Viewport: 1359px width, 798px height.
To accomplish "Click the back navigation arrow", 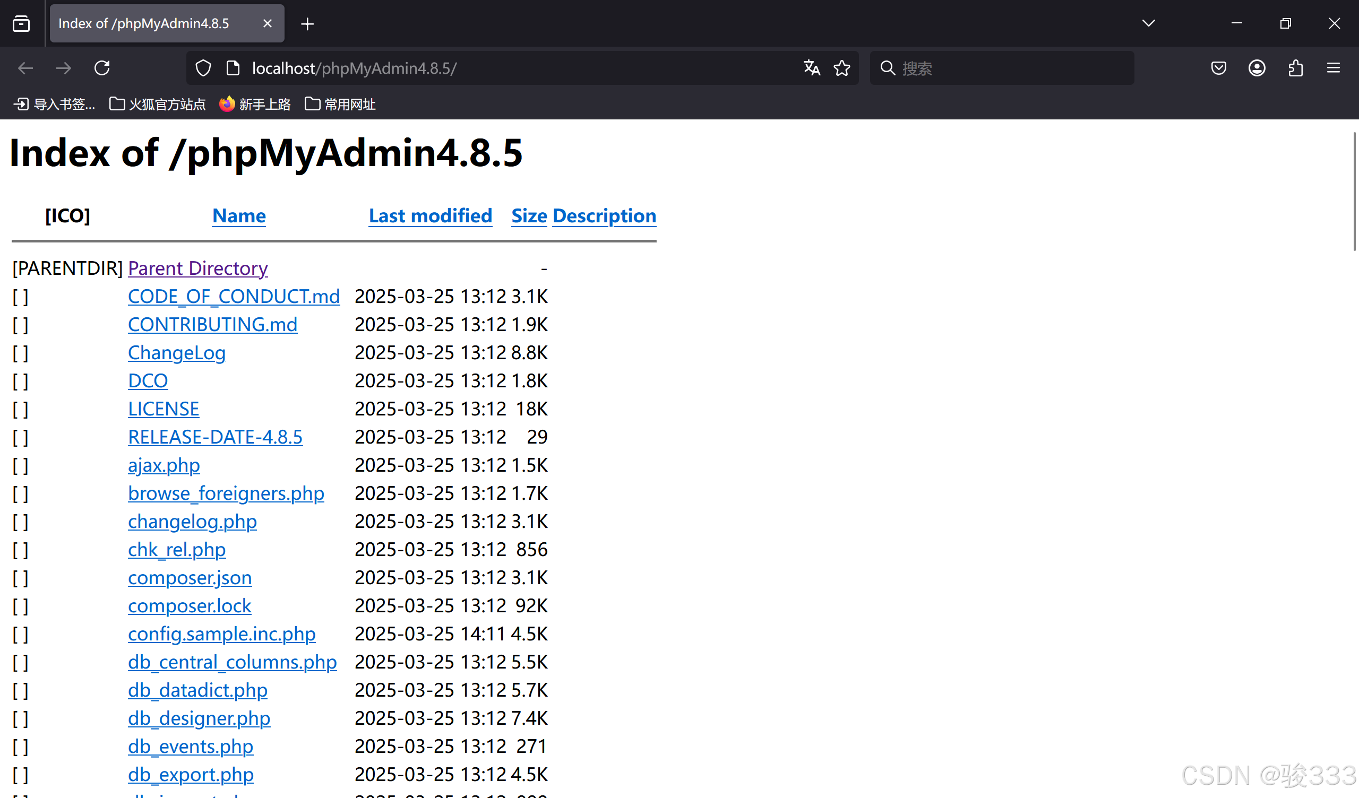I will [x=25, y=68].
